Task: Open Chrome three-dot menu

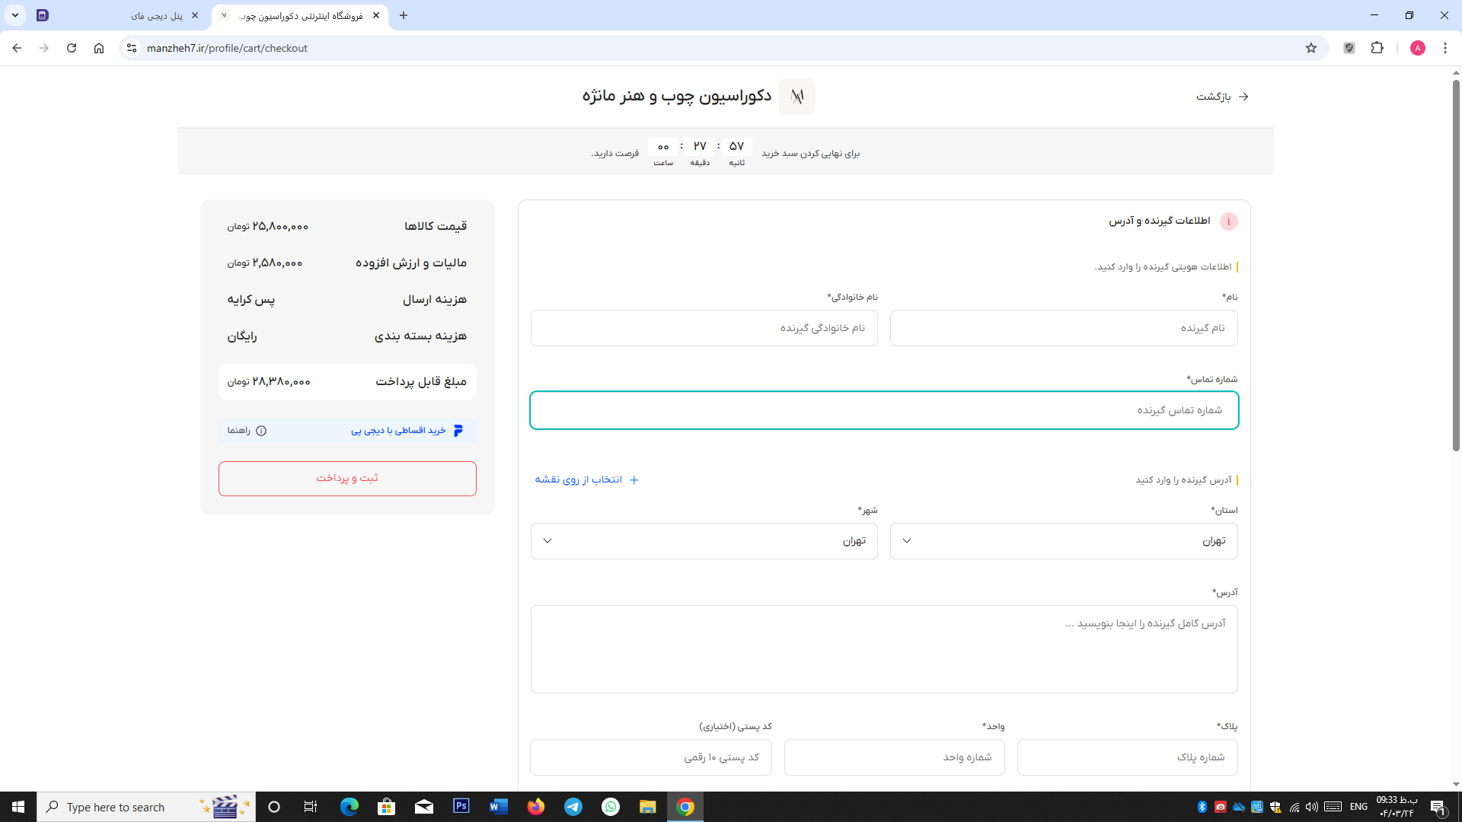Action: 1445,48
